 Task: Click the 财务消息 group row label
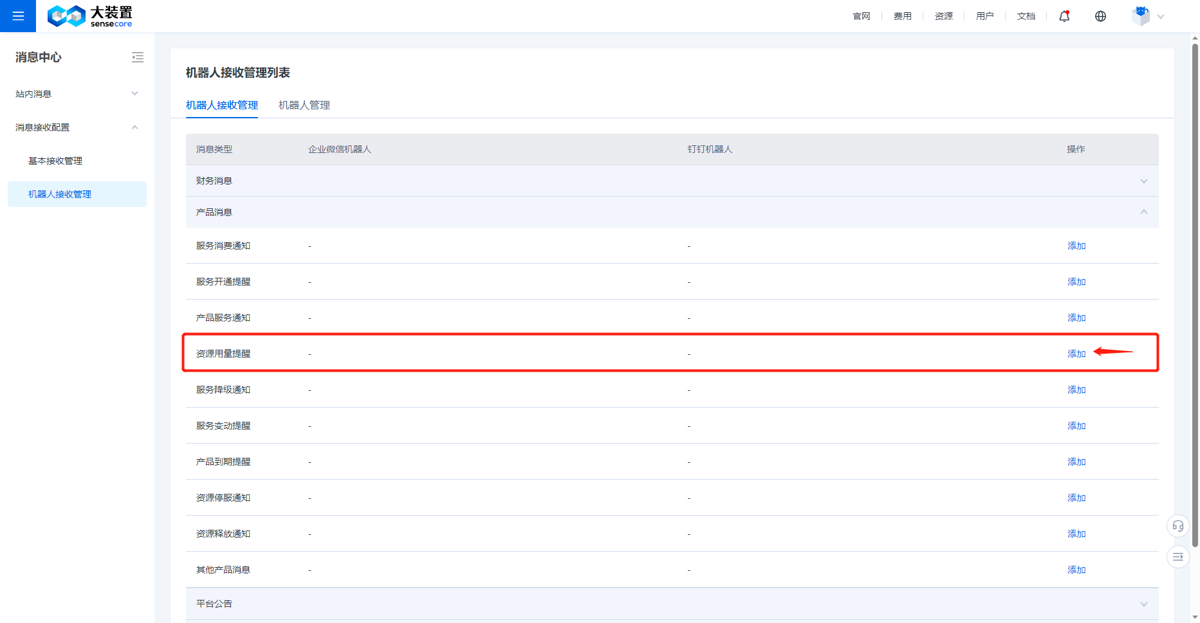[x=214, y=181]
